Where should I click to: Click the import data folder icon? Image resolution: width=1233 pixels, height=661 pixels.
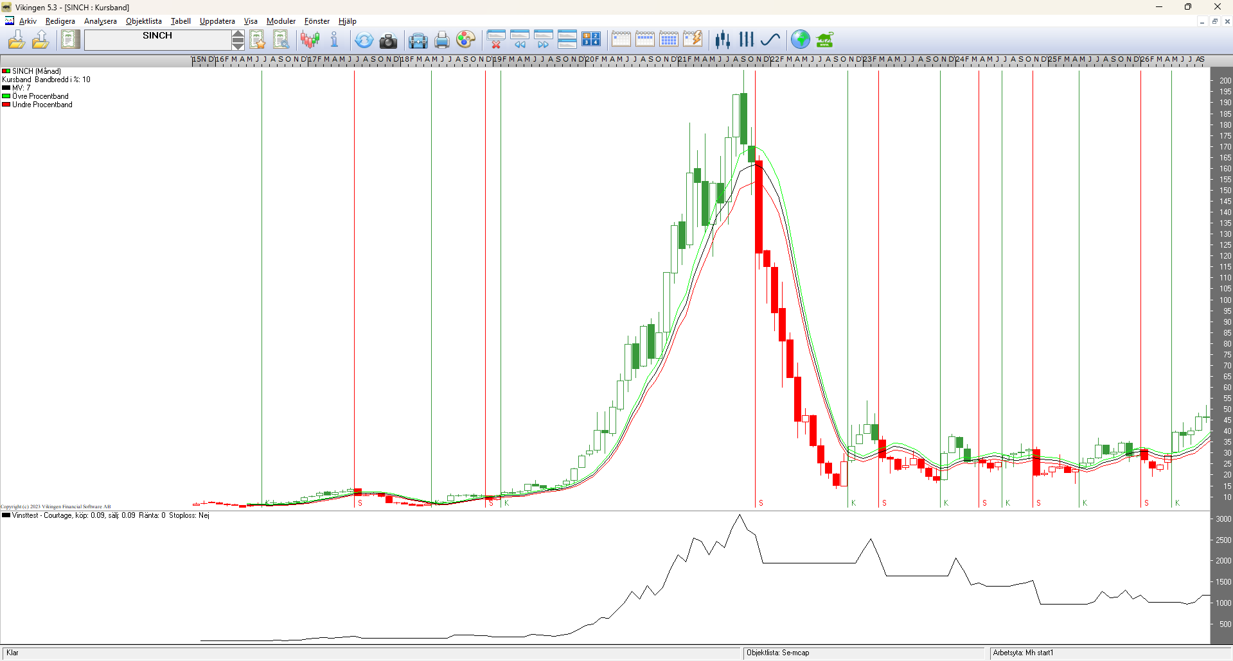pos(17,40)
